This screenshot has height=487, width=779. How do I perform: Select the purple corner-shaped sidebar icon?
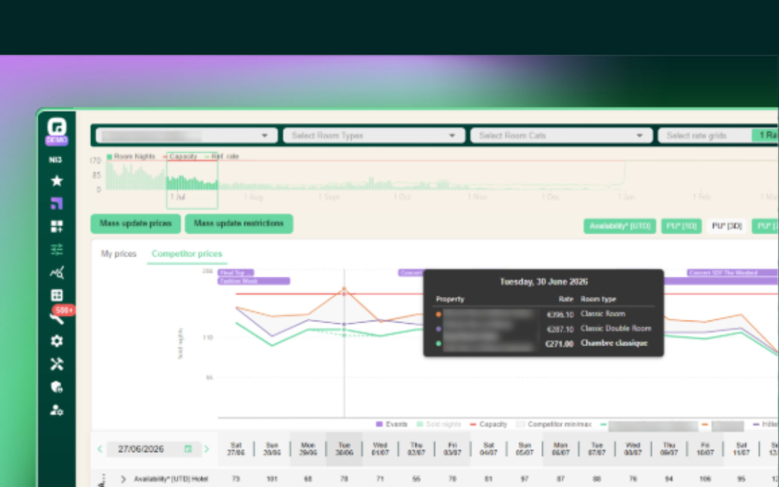(x=57, y=203)
